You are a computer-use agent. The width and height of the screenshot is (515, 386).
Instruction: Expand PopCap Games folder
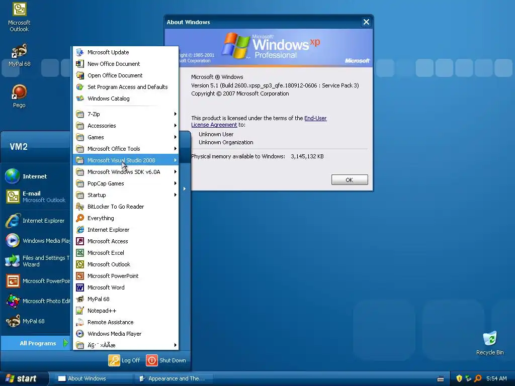click(x=125, y=183)
